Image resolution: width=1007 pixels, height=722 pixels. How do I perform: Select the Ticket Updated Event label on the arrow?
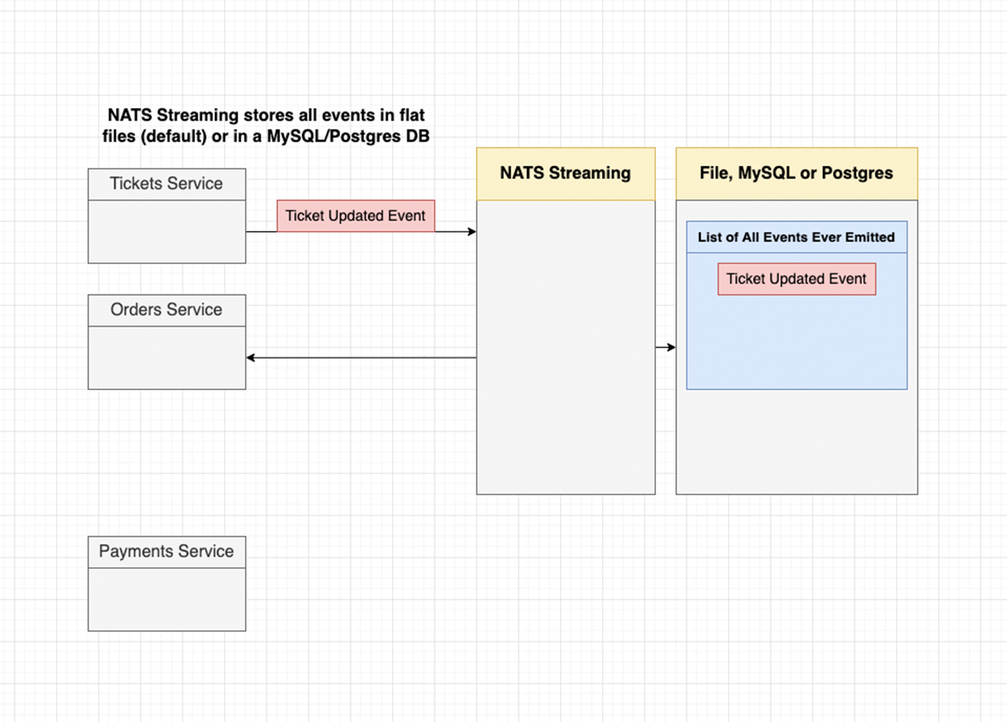355,216
